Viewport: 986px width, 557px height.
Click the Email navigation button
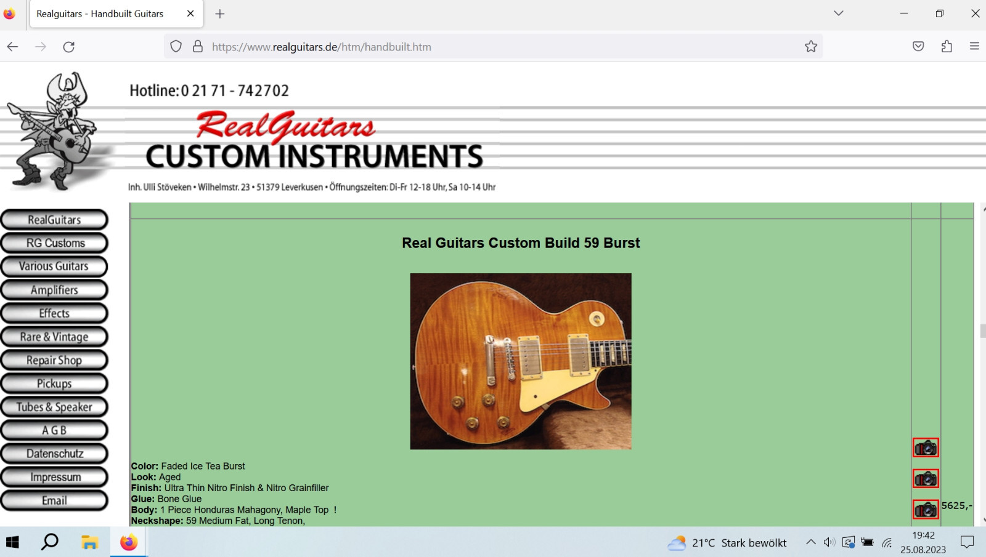tap(54, 500)
